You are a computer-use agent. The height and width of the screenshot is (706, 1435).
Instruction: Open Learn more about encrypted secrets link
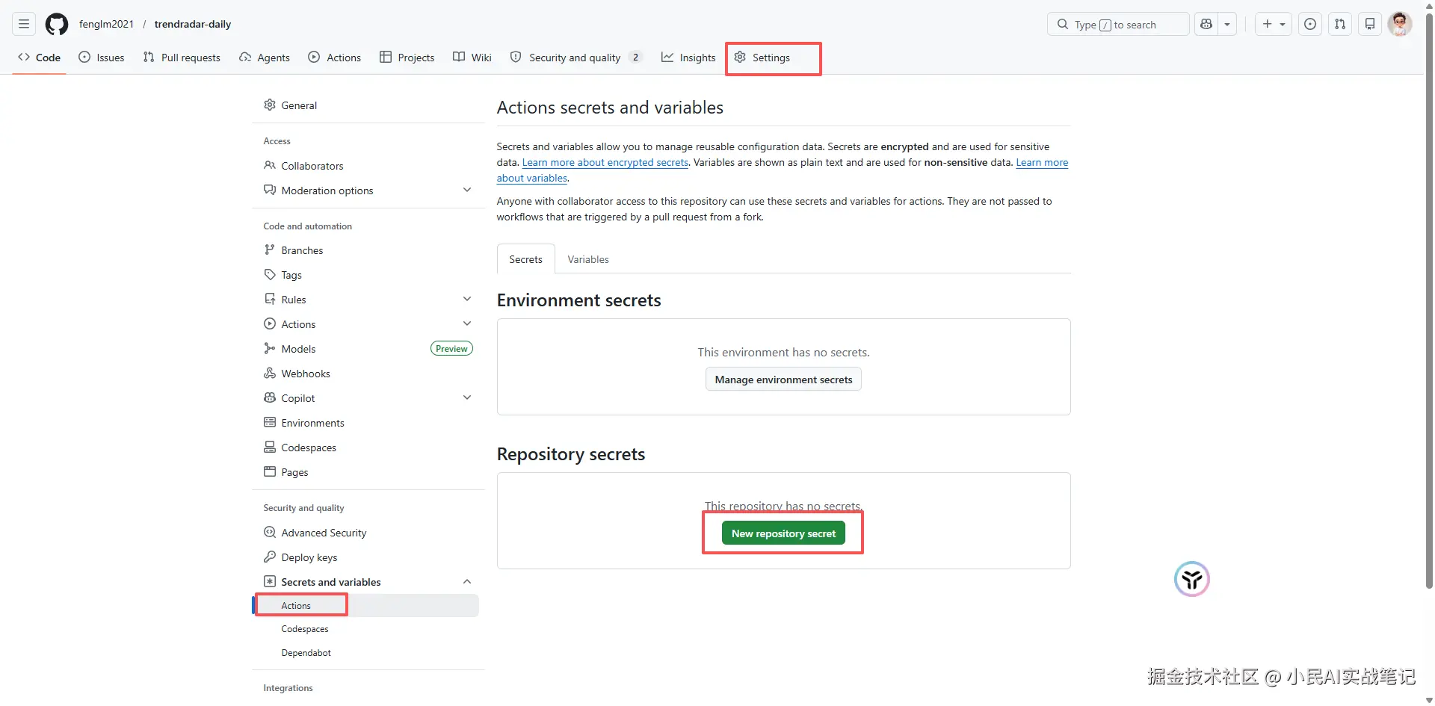point(605,163)
